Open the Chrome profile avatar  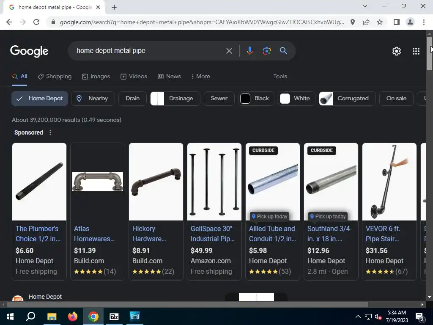tap(410, 22)
